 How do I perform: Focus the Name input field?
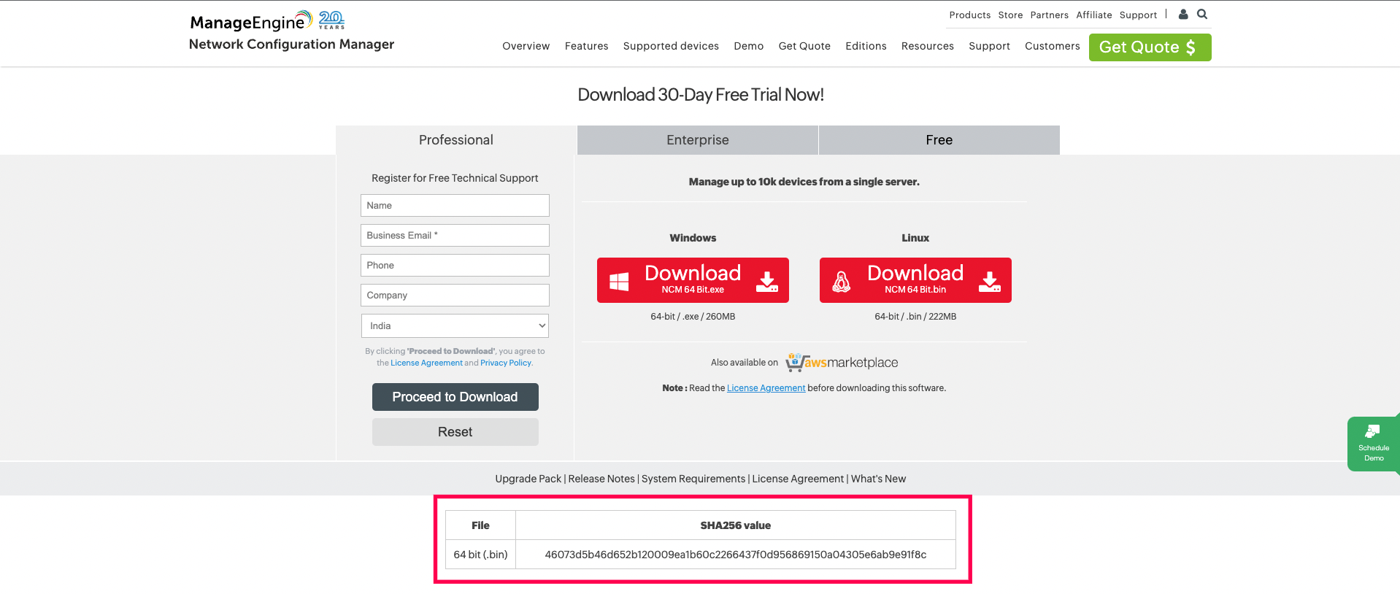(455, 205)
